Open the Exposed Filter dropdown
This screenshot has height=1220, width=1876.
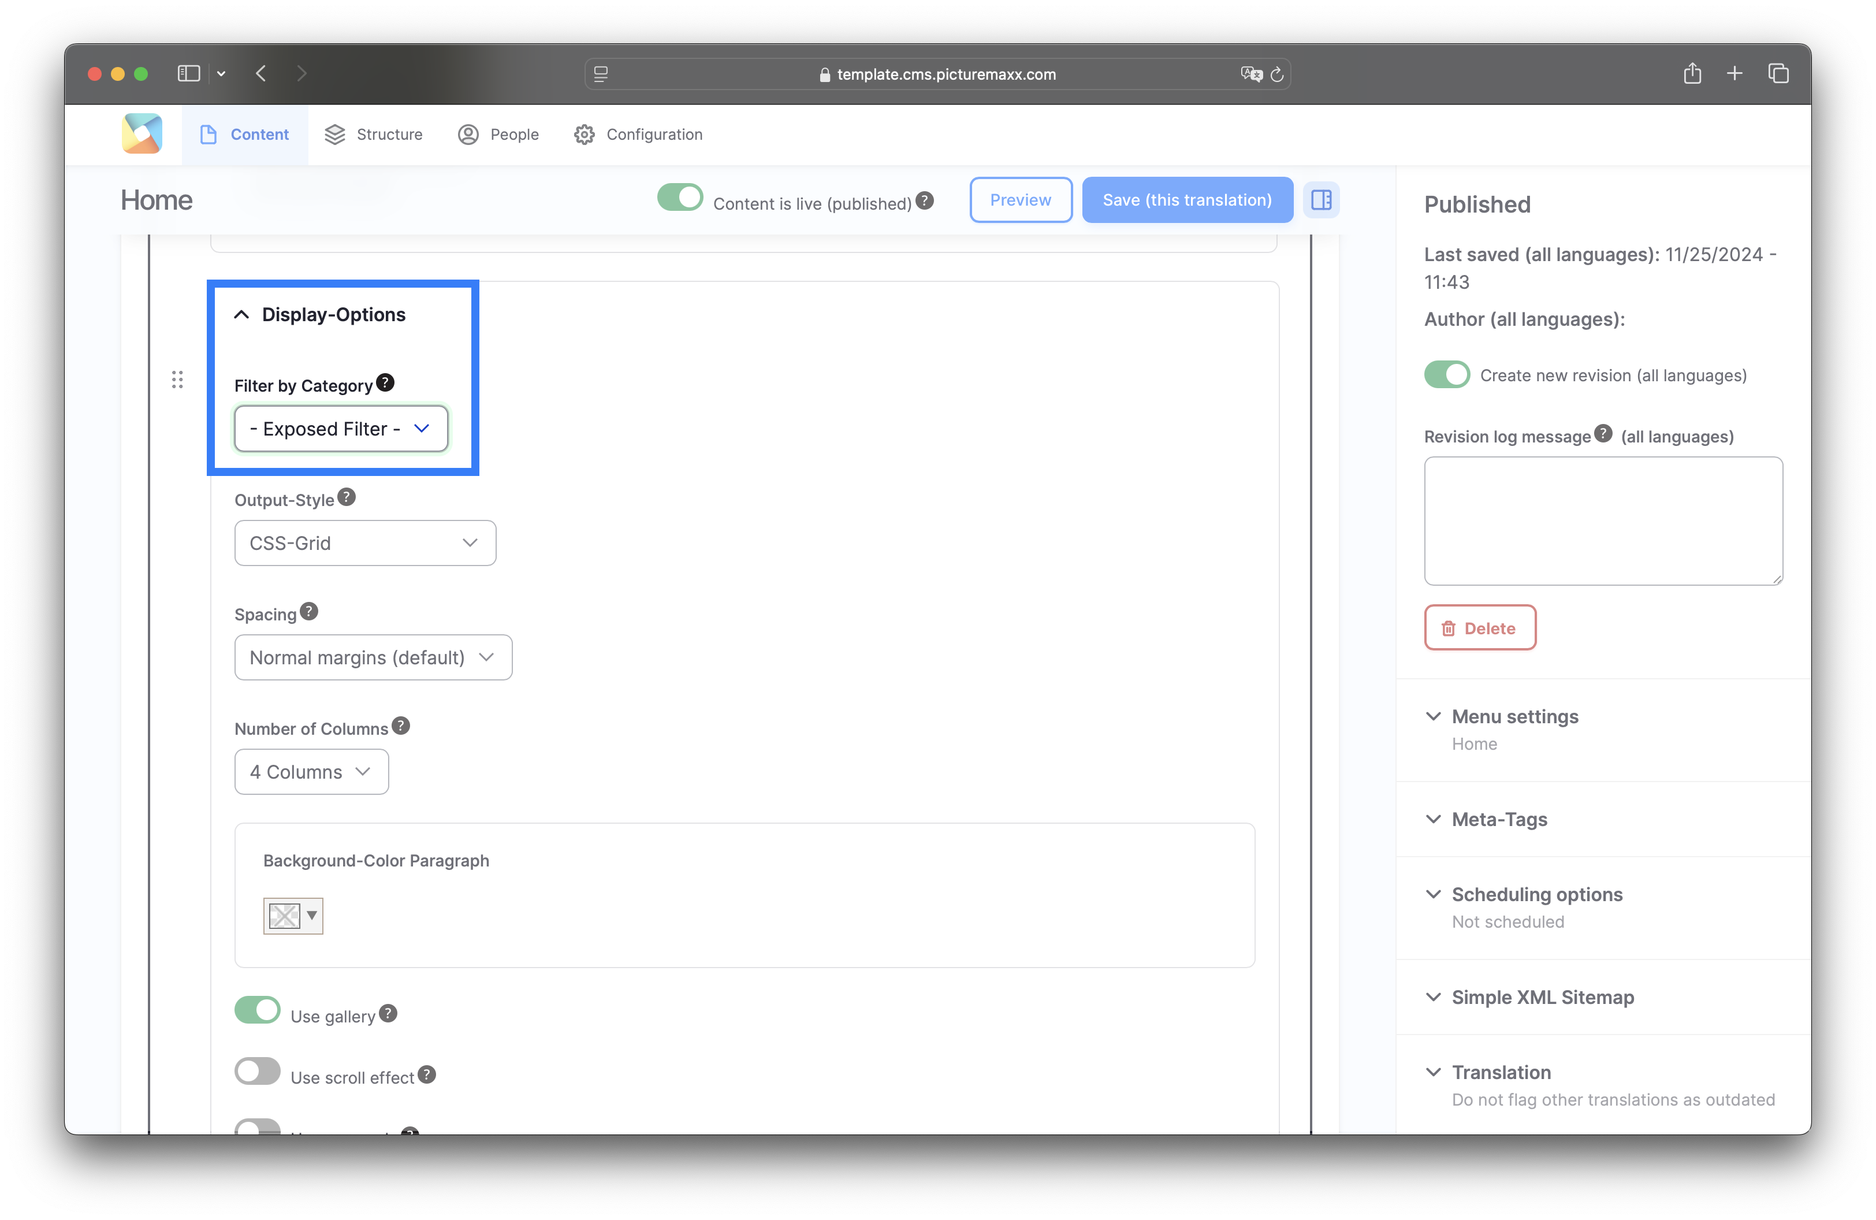[341, 429]
